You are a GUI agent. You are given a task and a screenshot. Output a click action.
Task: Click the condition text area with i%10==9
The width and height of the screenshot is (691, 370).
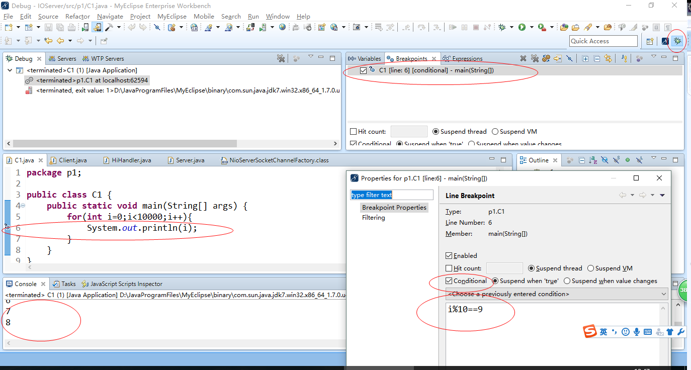pyautogui.click(x=553, y=334)
